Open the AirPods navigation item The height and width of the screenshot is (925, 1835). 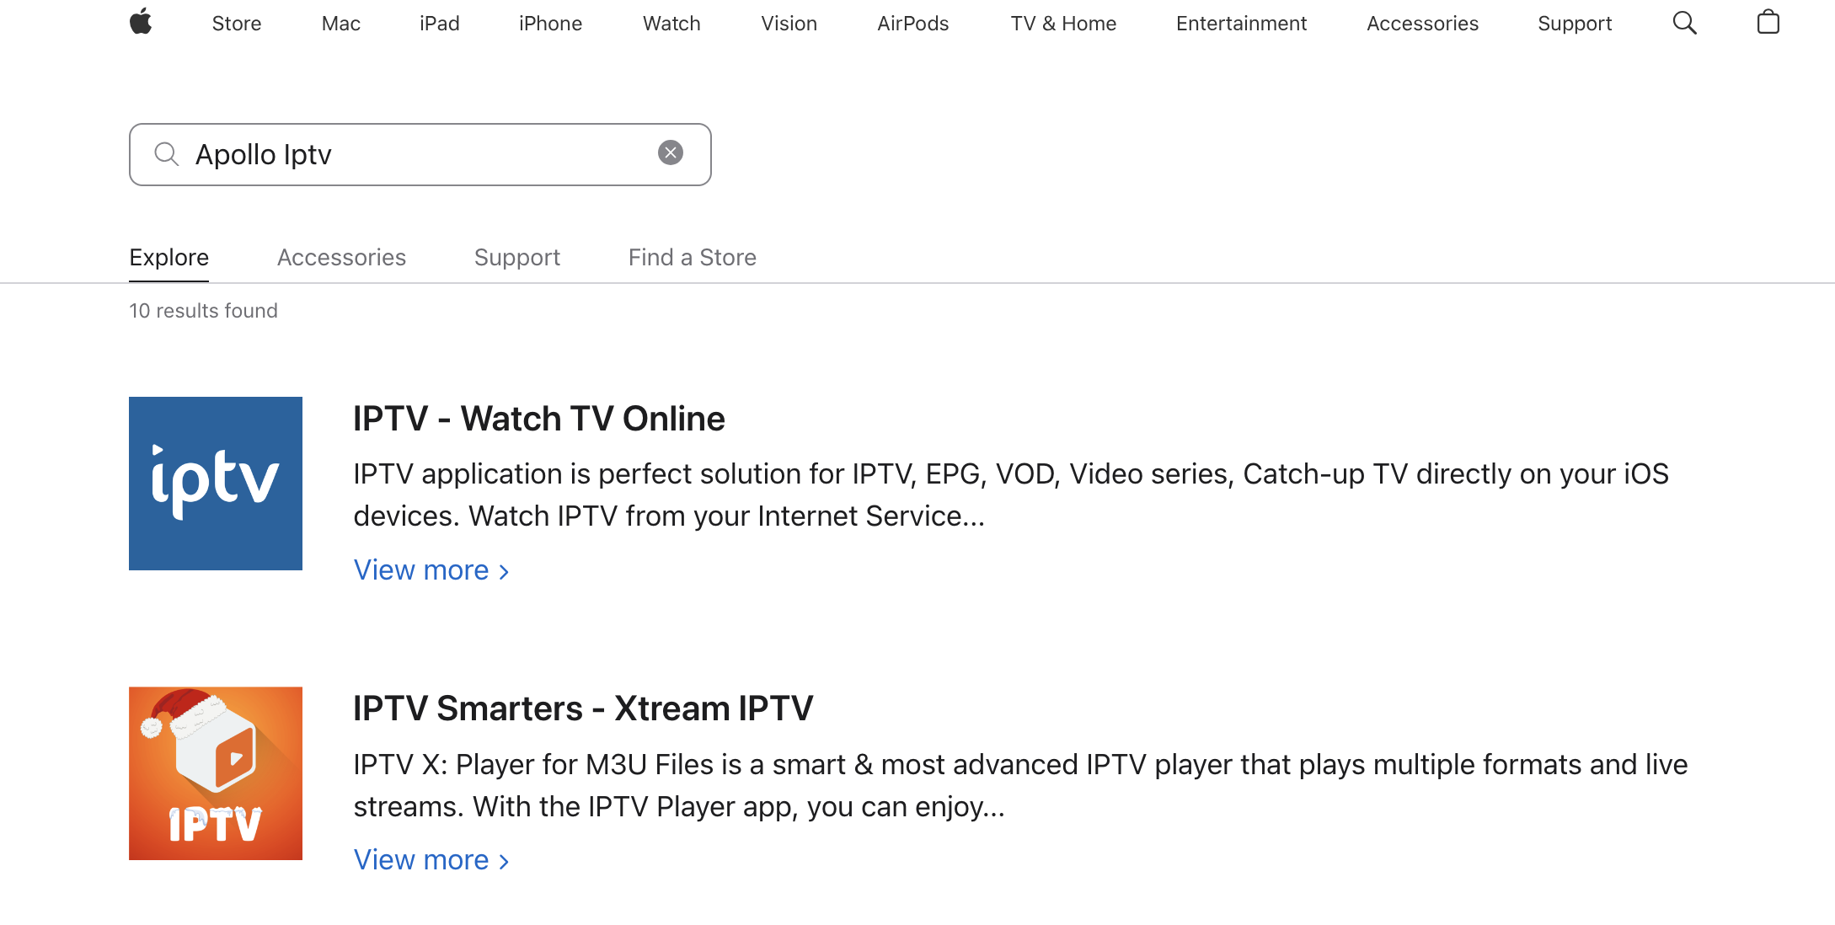[913, 24]
